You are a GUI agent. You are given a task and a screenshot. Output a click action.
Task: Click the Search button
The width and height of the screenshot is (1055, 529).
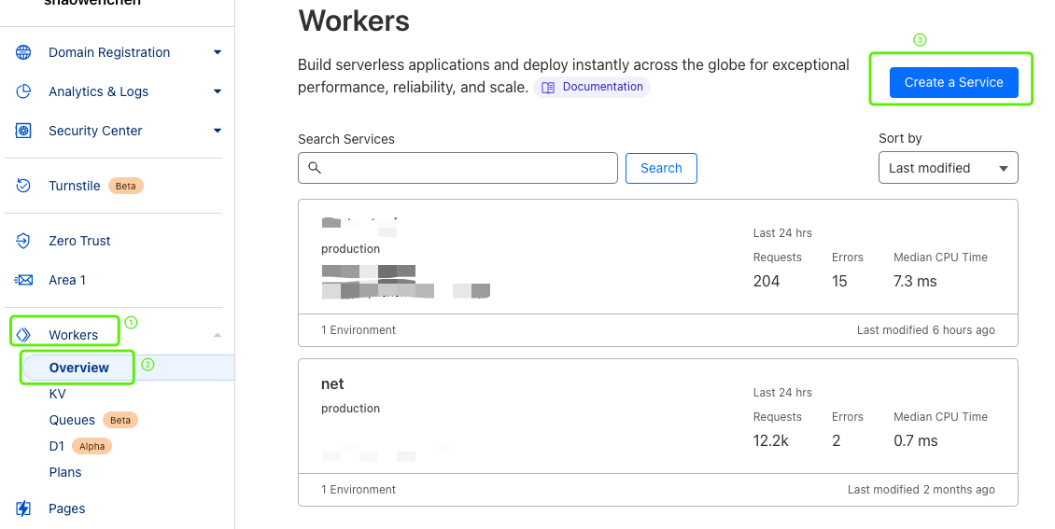[661, 168]
